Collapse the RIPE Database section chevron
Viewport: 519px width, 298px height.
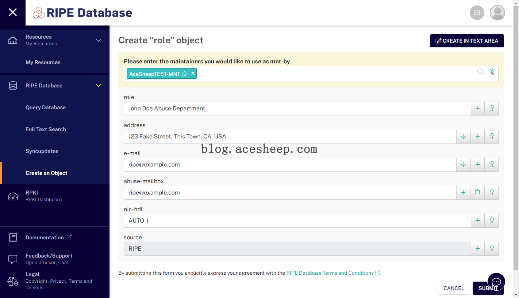[x=99, y=86]
